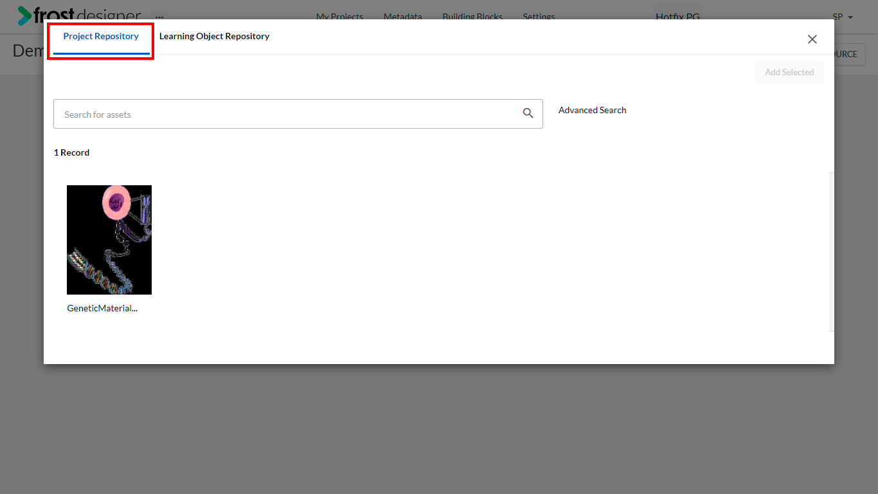Click the GeneticMaterial... file name label

[x=102, y=308]
